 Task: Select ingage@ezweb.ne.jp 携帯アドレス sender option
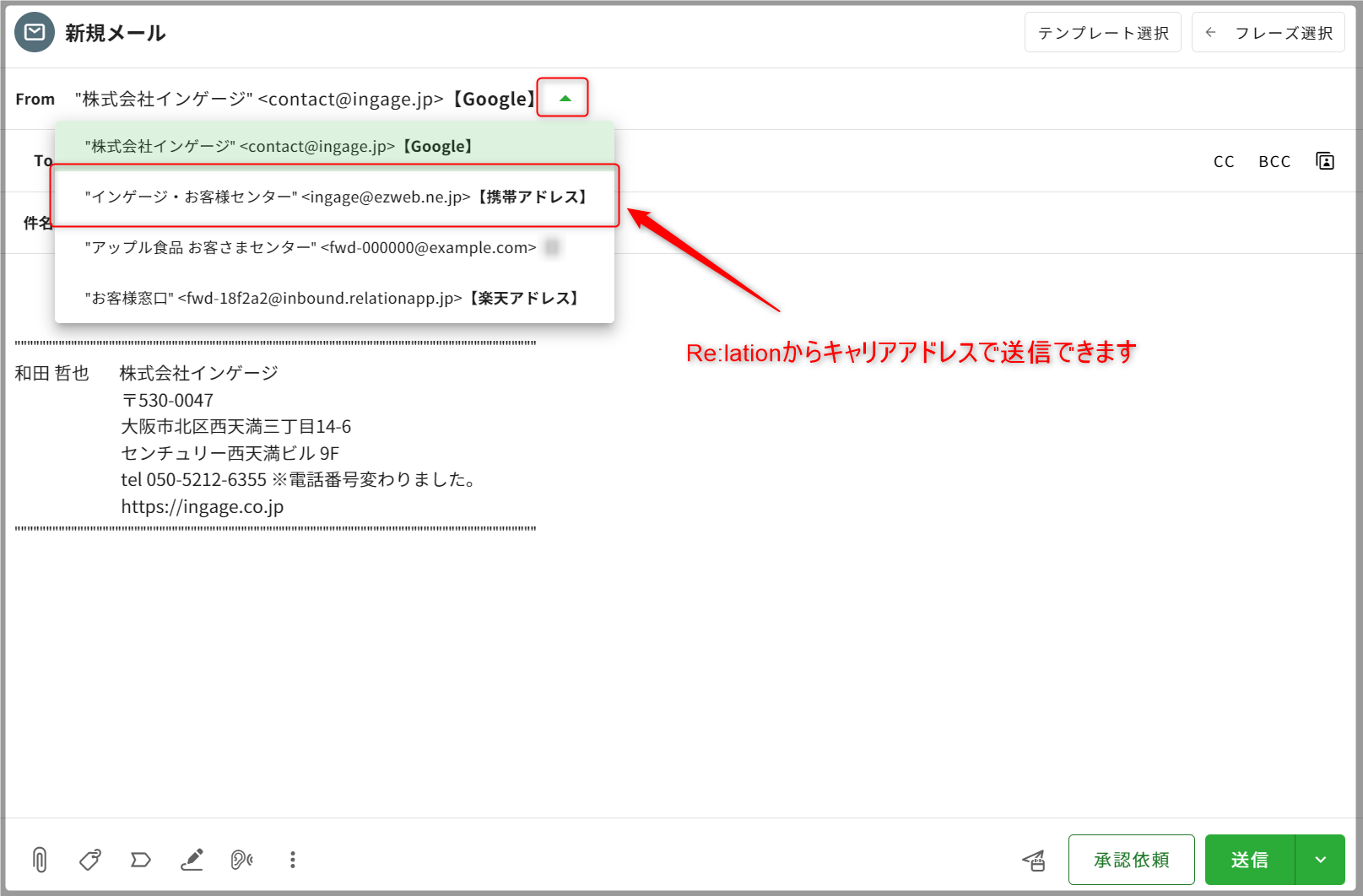(x=334, y=197)
